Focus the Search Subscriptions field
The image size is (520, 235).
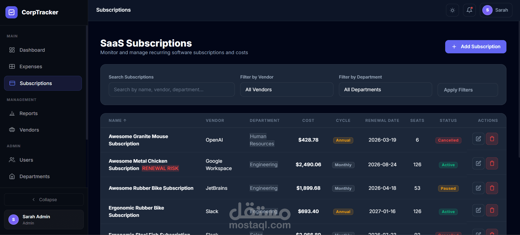coord(172,90)
